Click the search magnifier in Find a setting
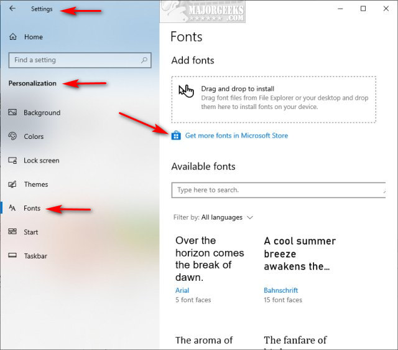The width and height of the screenshot is (398, 350). [x=145, y=60]
